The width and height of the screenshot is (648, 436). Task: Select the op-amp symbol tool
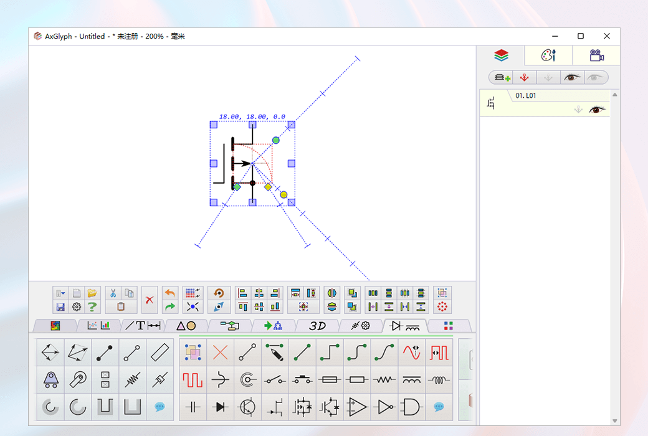click(356, 406)
